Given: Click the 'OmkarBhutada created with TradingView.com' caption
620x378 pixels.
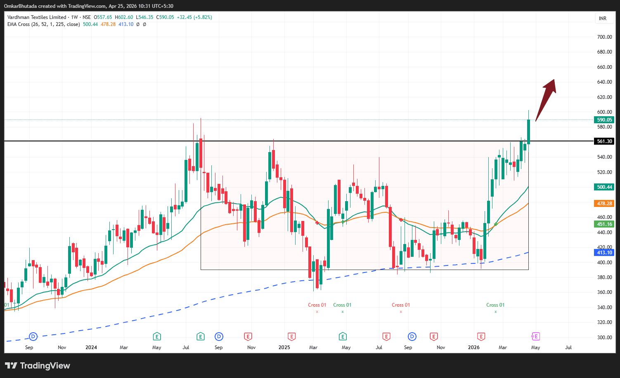Looking at the screenshot, I should pos(54,6).
